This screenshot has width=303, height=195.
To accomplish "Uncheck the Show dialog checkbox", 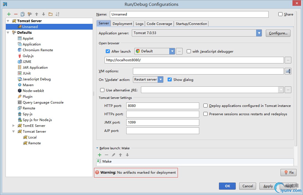I will (170, 79).
